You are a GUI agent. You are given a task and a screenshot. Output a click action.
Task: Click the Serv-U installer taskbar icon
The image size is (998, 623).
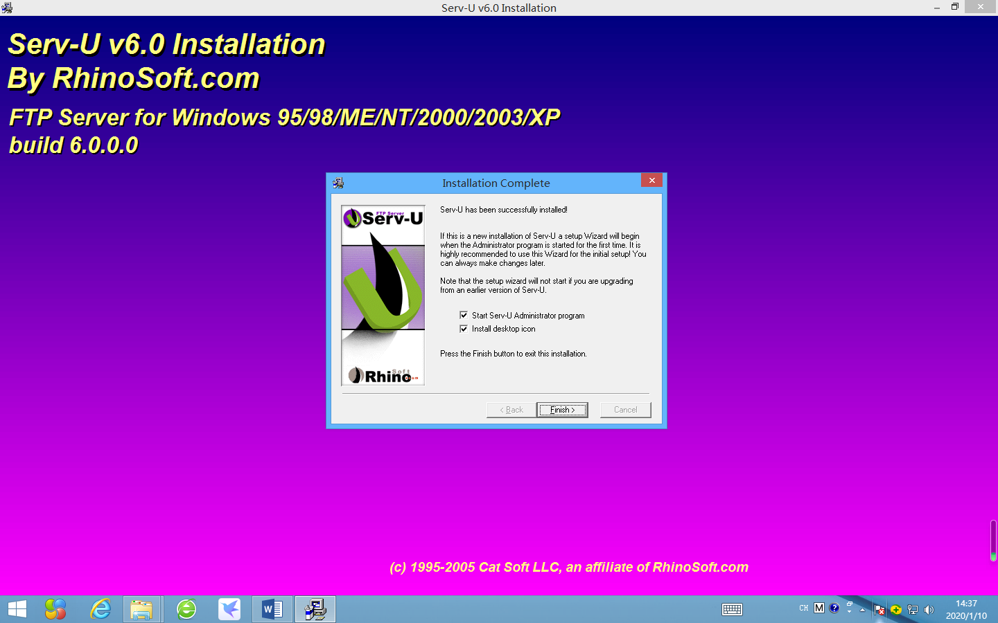click(x=315, y=609)
